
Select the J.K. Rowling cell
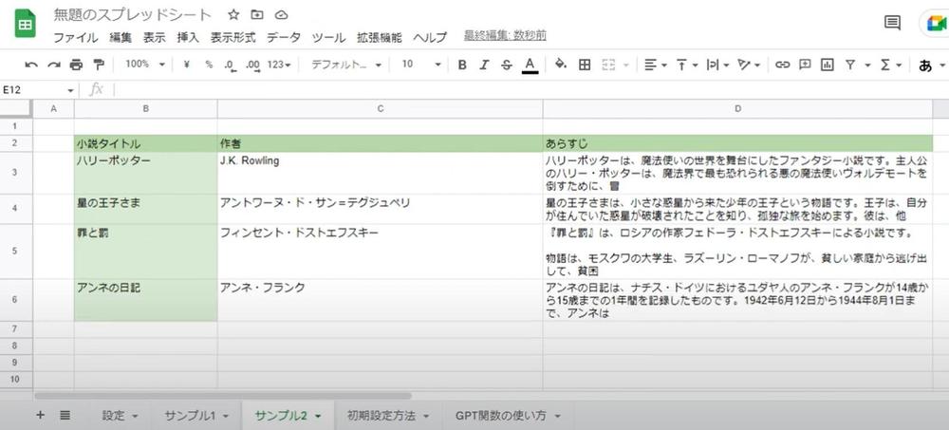click(x=381, y=173)
